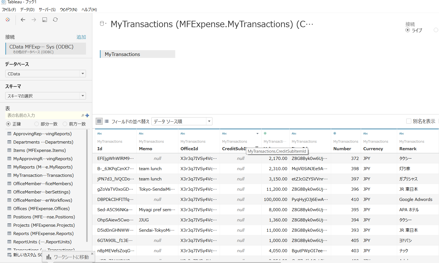Viewport: 439px width, 263px height.
Task: Open the CData database dropdown
Action: click(45, 74)
